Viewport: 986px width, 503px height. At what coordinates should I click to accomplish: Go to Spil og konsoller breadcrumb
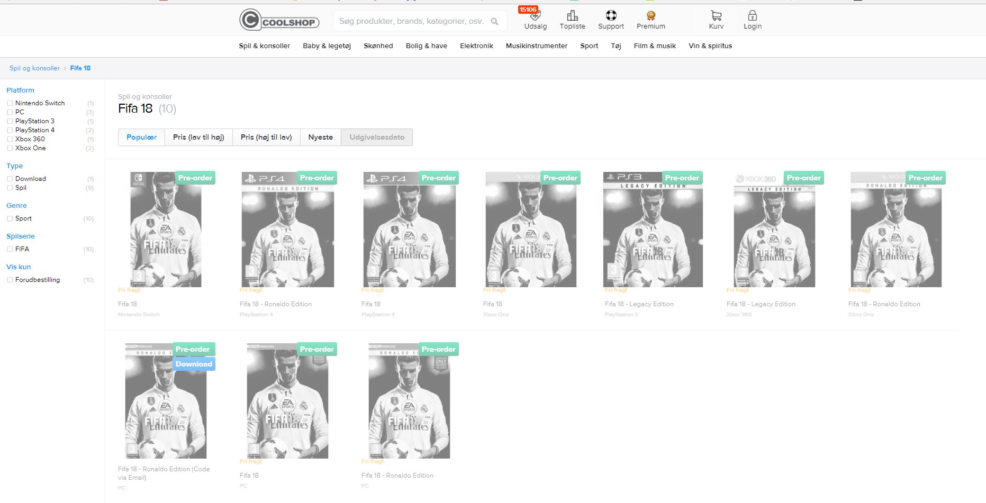point(34,68)
